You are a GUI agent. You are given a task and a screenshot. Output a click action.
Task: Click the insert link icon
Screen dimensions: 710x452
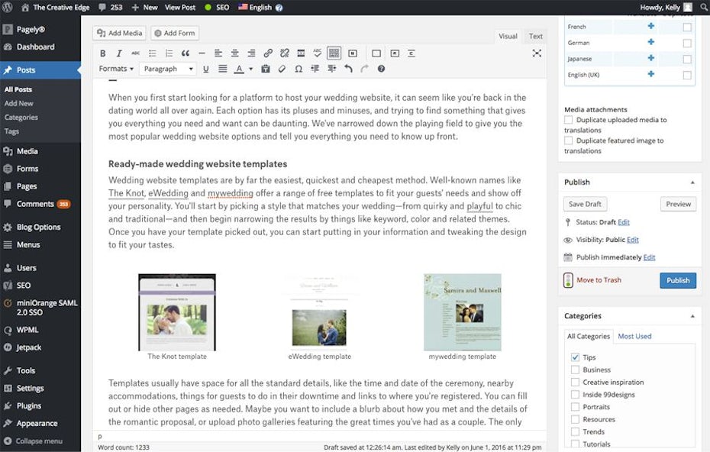[x=268, y=53]
